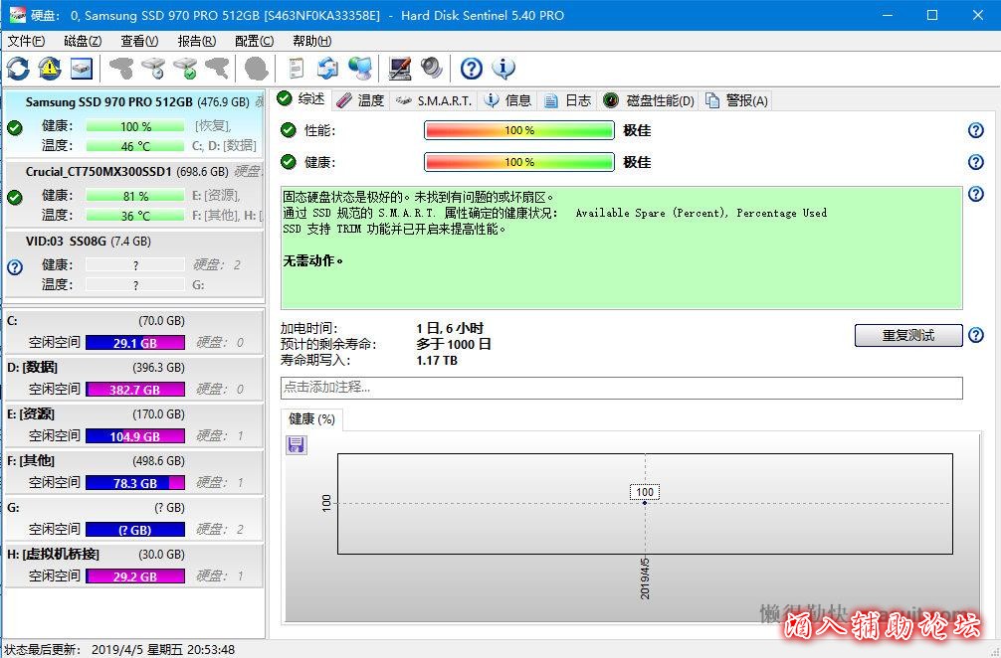The height and width of the screenshot is (658, 1001).
Task: Click the 健康 100% gradient bar
Action: coord(518,162)
